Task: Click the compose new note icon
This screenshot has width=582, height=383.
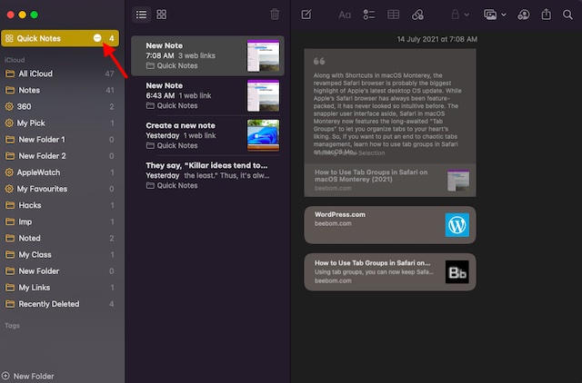Action: click(306, 15)
